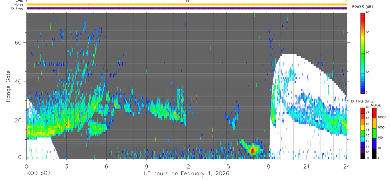Click the "POWER (dB)" color bar title
This screenshot has height=180, width=390.
[363, 7]
